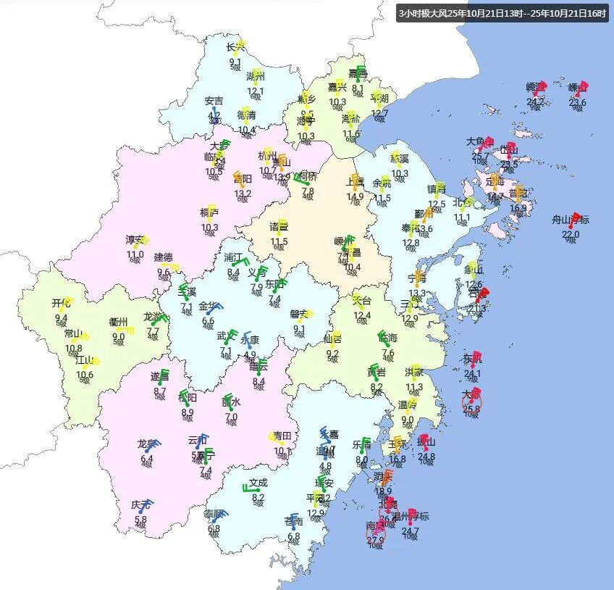Click the 10.3 wind value under 慈溪
Viewport: 614px width, 590px height.
pyautogui.click(x=400, y=173)
